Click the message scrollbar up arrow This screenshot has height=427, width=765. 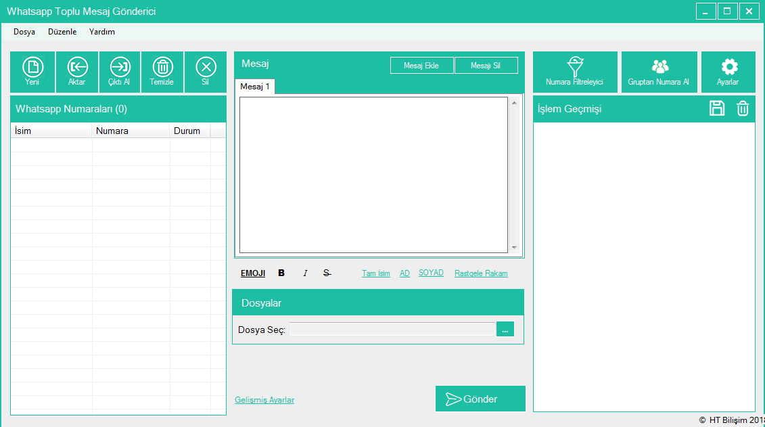514,103
